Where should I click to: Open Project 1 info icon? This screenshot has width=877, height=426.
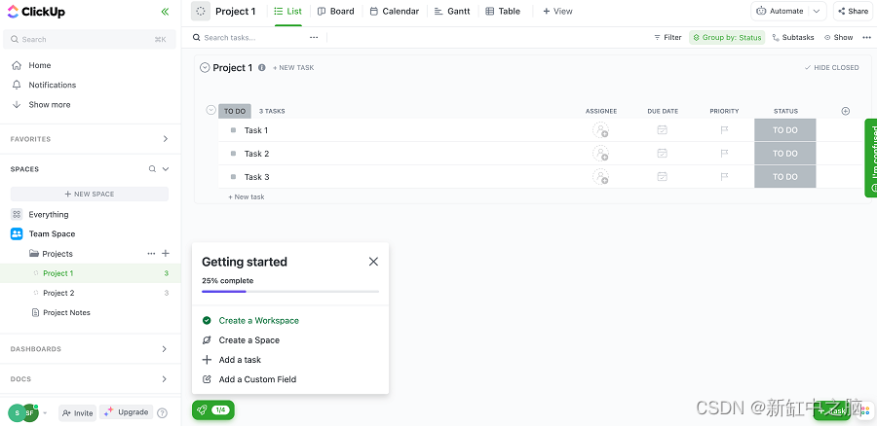(262, 68)
